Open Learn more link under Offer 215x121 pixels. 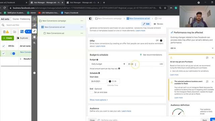[x=100, y=46]
